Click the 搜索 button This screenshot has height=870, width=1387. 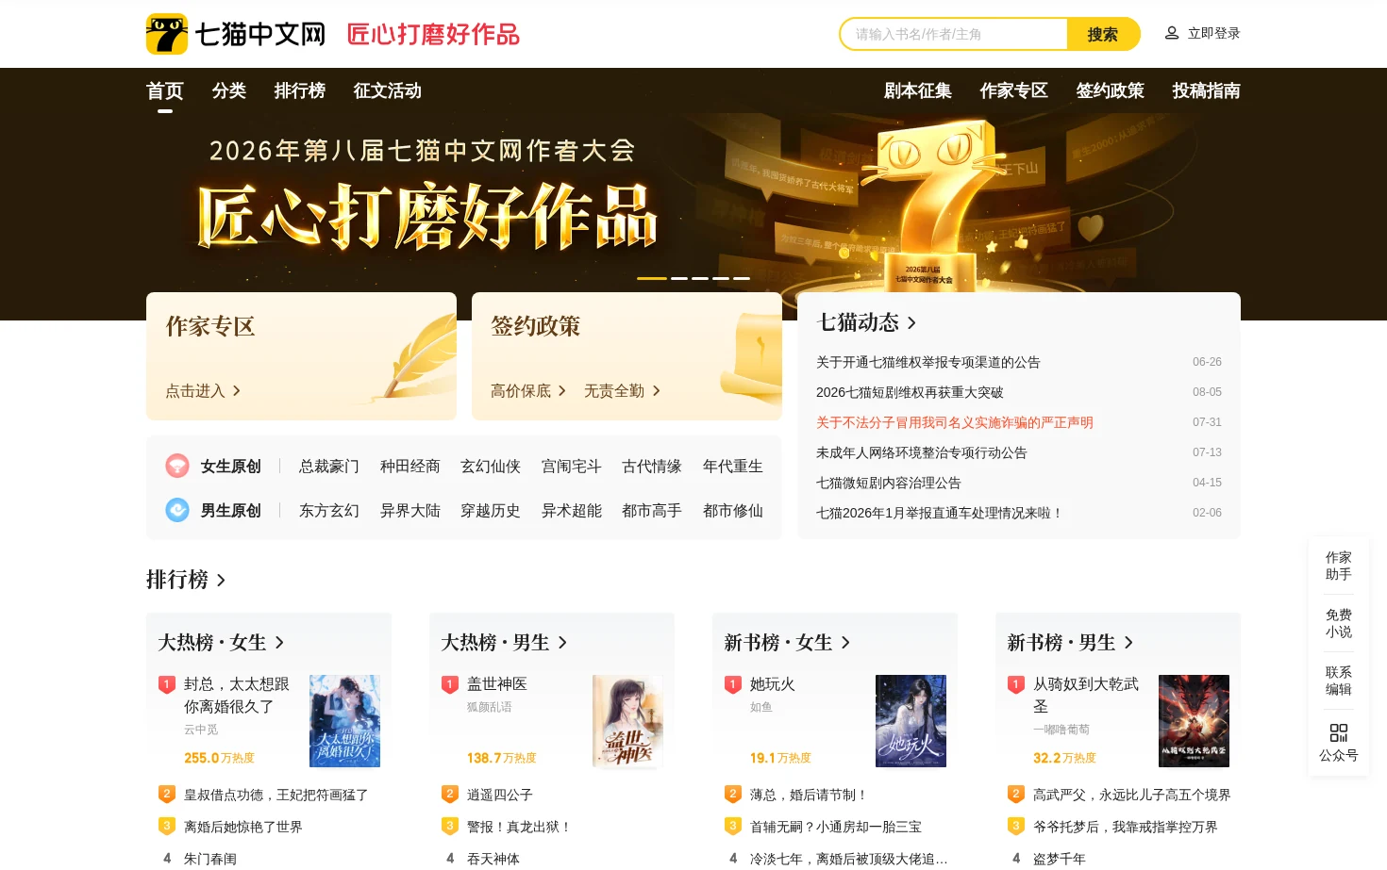pyautogui.click(x=1103, y=34)
